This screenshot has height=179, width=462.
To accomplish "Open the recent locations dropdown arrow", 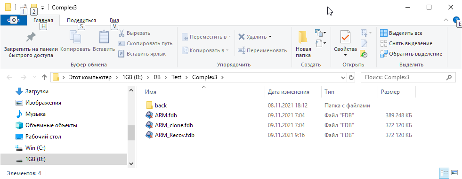I will coord(35,78).
